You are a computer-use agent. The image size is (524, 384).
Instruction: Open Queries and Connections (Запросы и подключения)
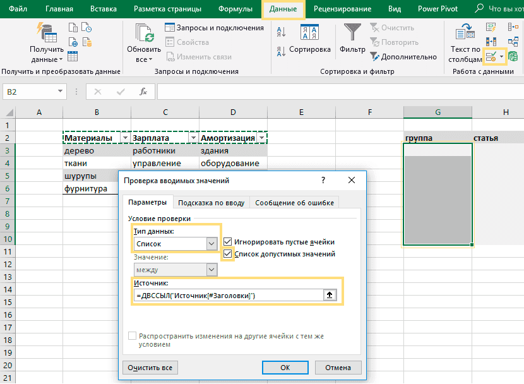(x=214, y=28)
